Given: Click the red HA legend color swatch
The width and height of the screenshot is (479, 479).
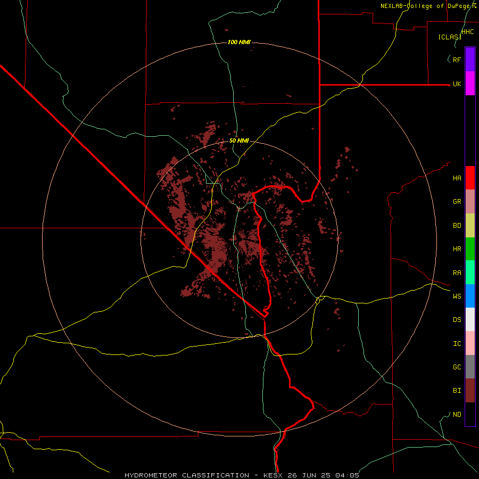Looking at the screenshot, I should pos(470,178).
